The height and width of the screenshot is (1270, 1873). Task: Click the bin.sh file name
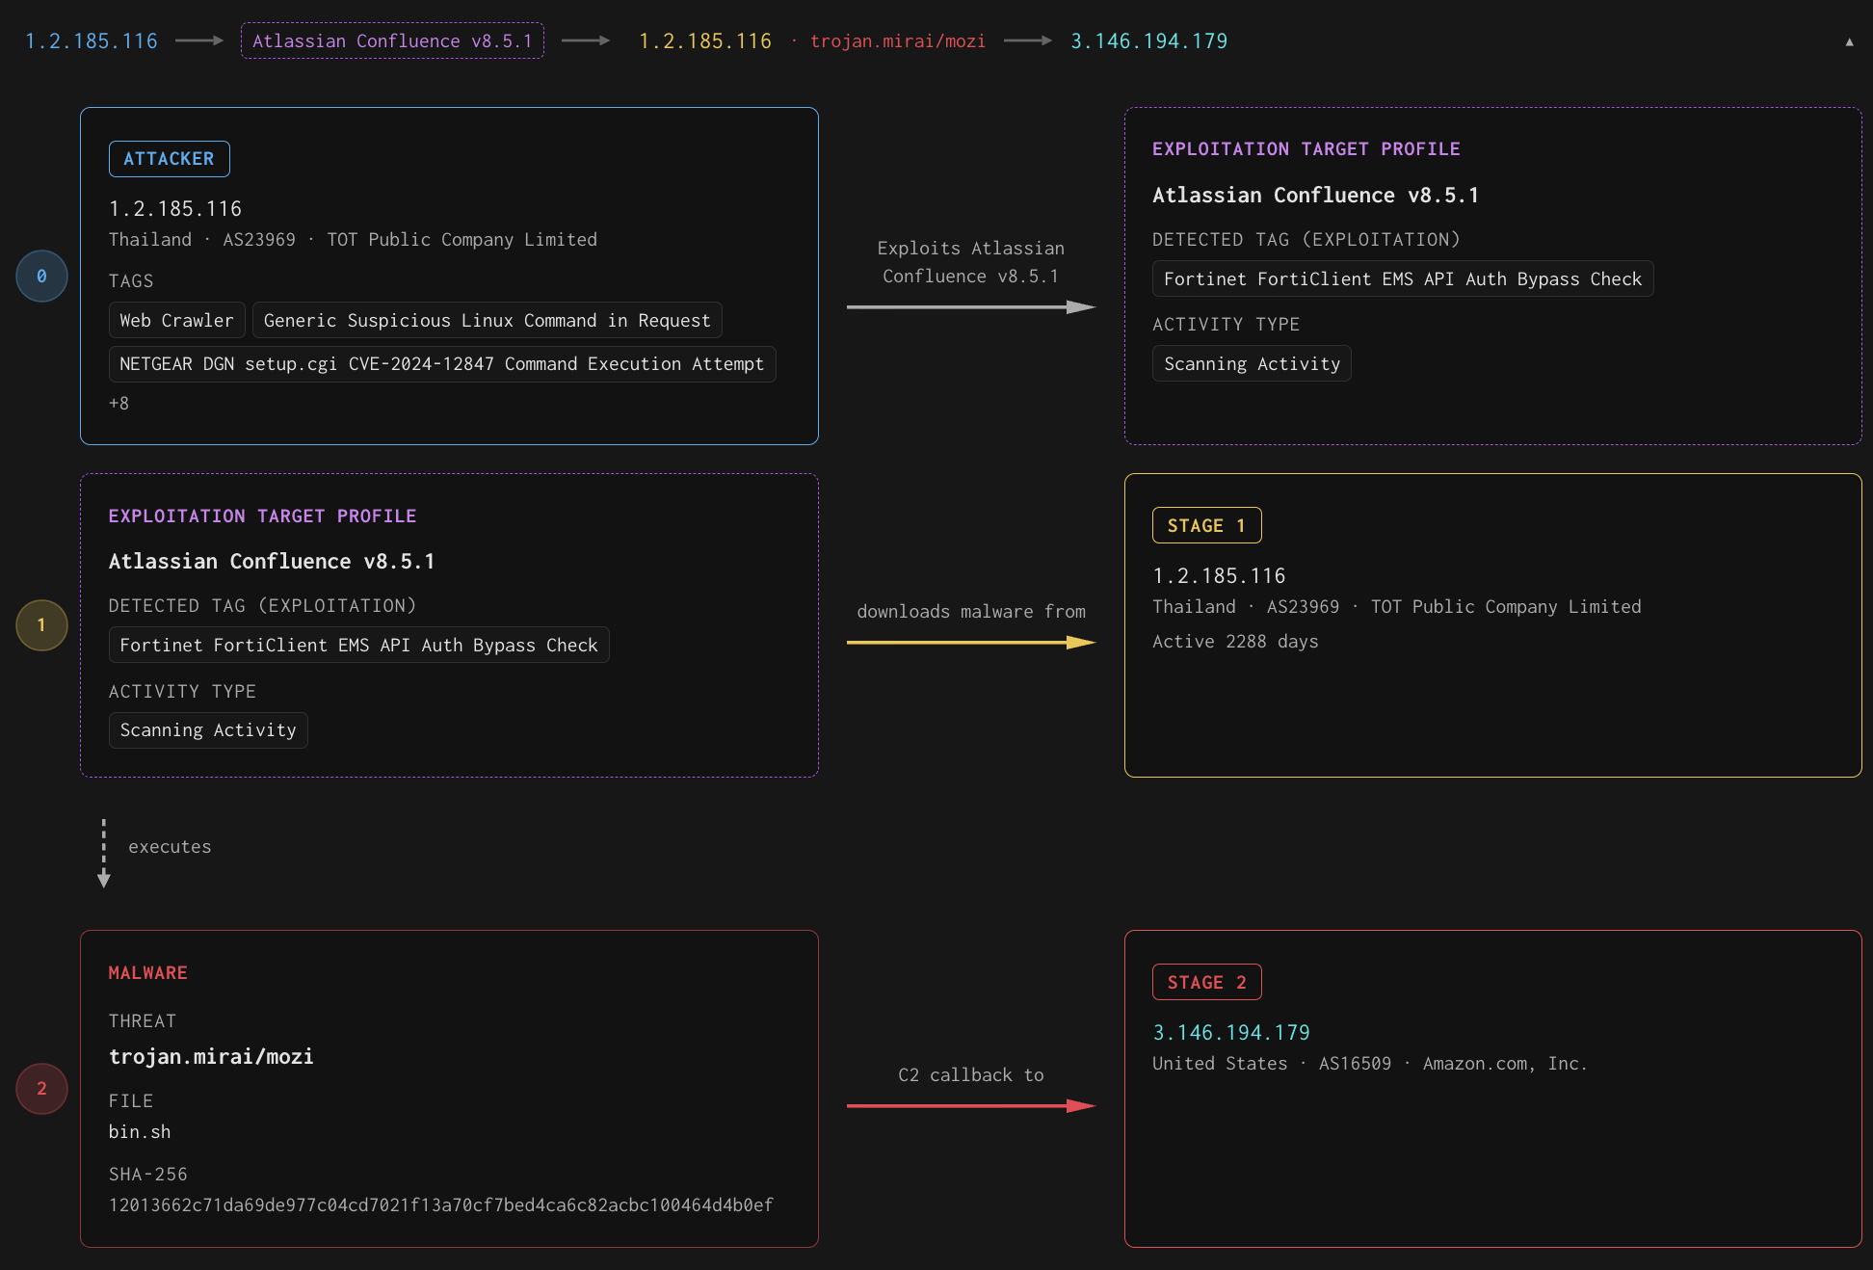pos(140,1132)
